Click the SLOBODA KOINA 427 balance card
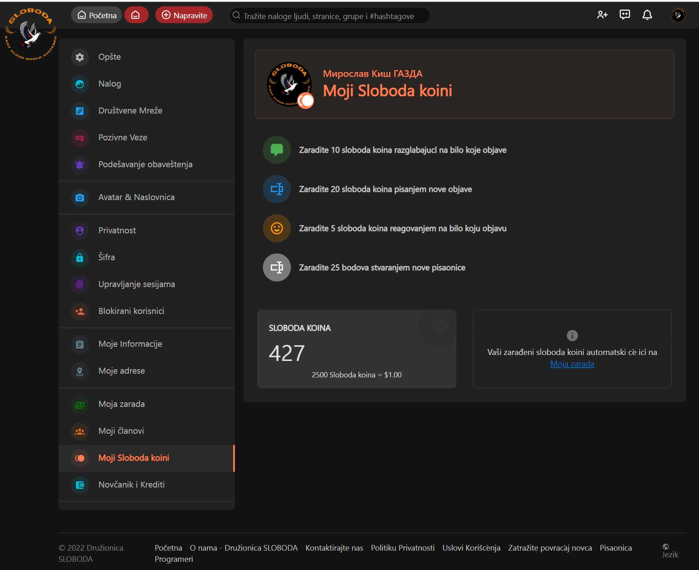Screen dimensions: 699x570 click(x=357, y=349)
